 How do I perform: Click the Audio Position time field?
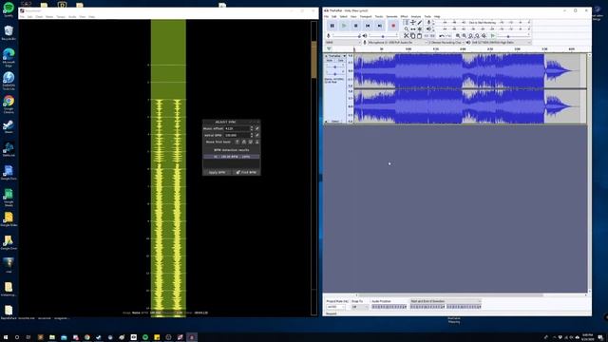point(389,307)
